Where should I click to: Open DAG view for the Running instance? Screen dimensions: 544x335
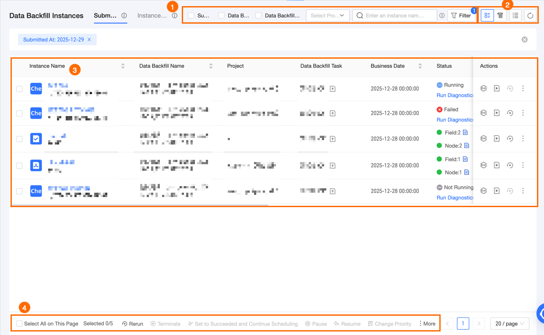(484, 88)
